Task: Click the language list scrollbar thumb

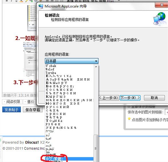Action: point(96,148)
